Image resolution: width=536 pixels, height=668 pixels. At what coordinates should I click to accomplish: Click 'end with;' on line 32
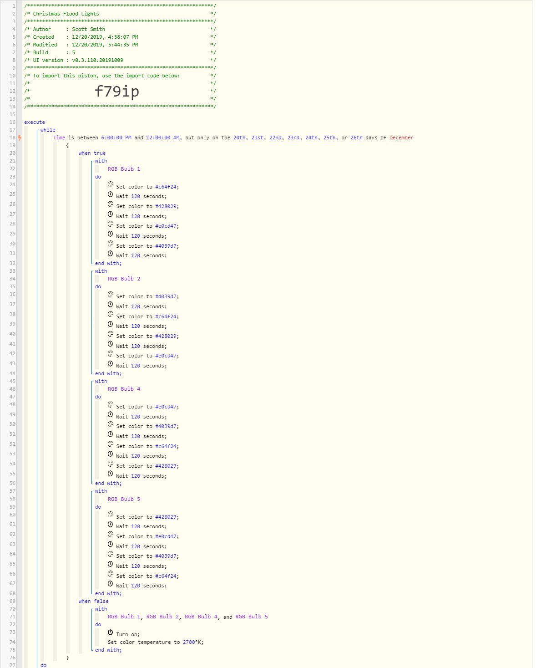[x=108, y=263]
